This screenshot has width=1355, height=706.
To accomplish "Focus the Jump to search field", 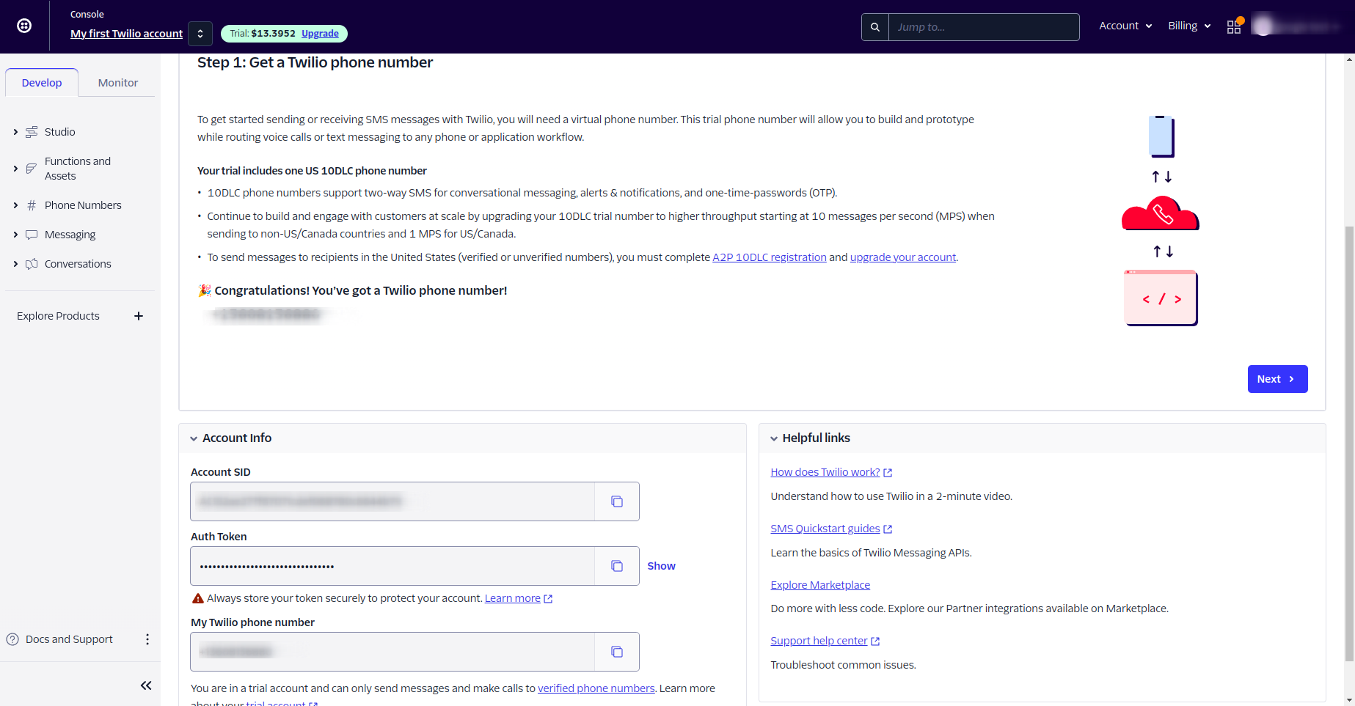I will [983, 27].
